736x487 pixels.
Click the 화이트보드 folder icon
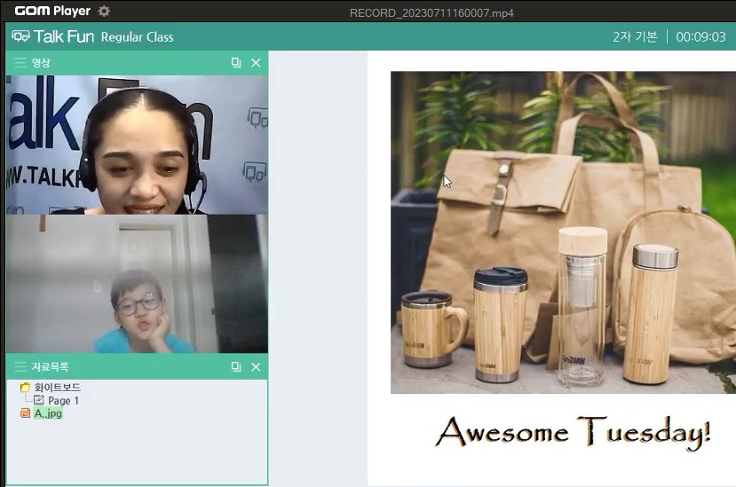click(25, 388)
